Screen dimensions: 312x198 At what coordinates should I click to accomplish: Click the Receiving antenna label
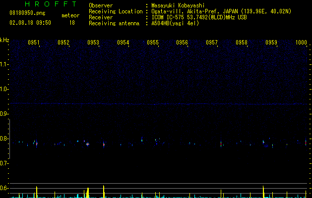tap(114, 23)
